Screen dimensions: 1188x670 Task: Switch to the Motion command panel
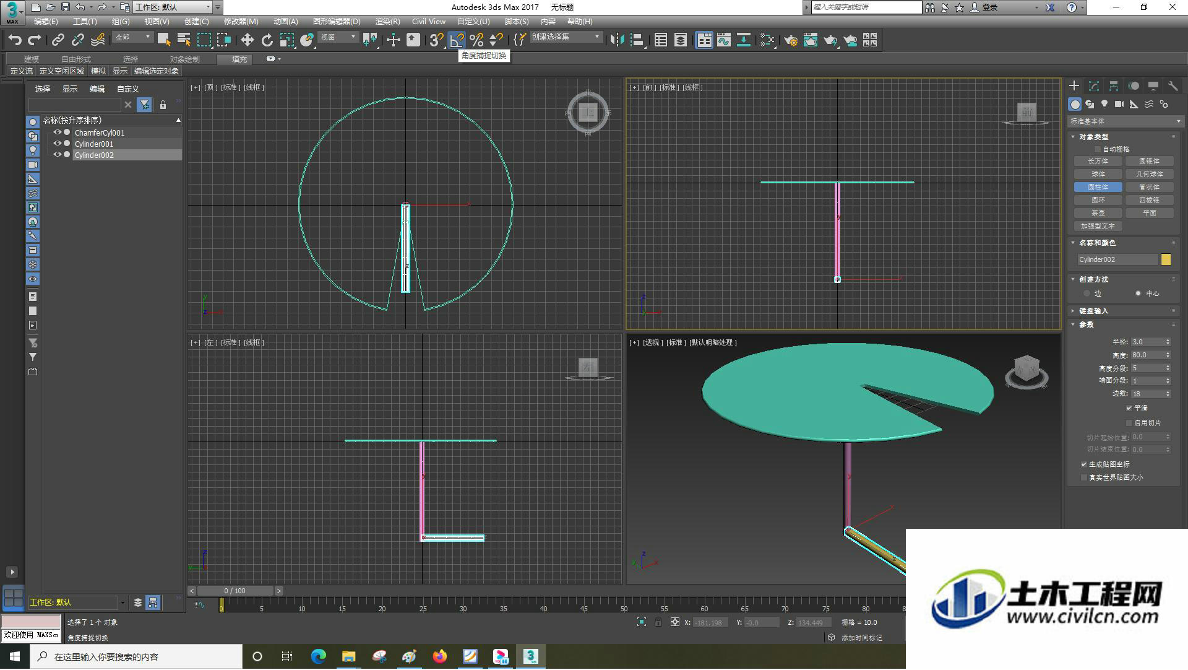click(1134, 86)
